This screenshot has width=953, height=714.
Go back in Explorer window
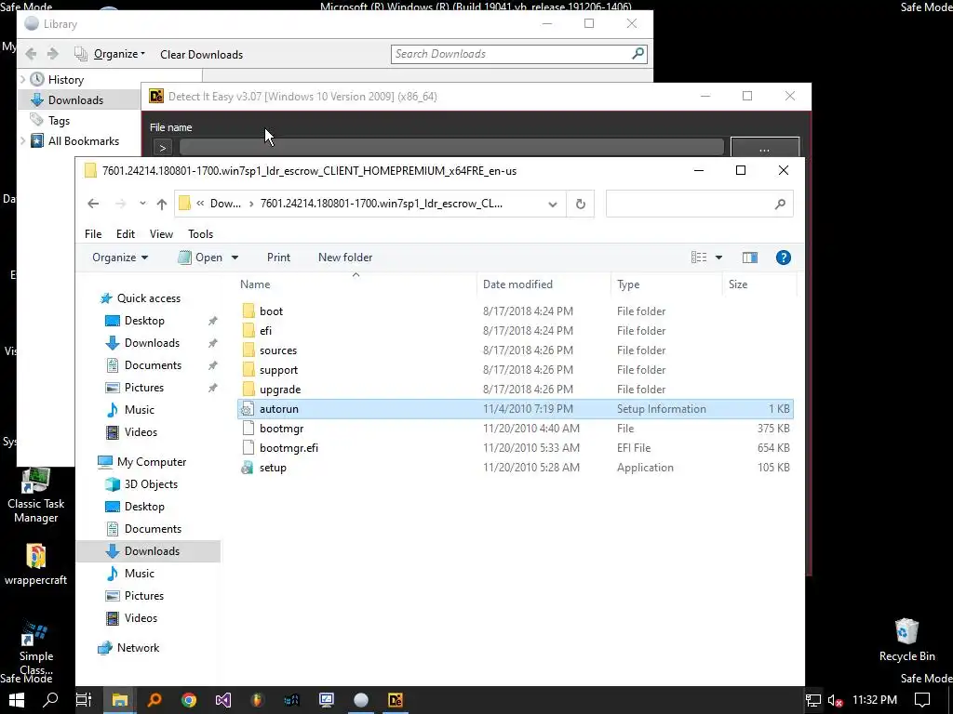(x=93, y=204)
